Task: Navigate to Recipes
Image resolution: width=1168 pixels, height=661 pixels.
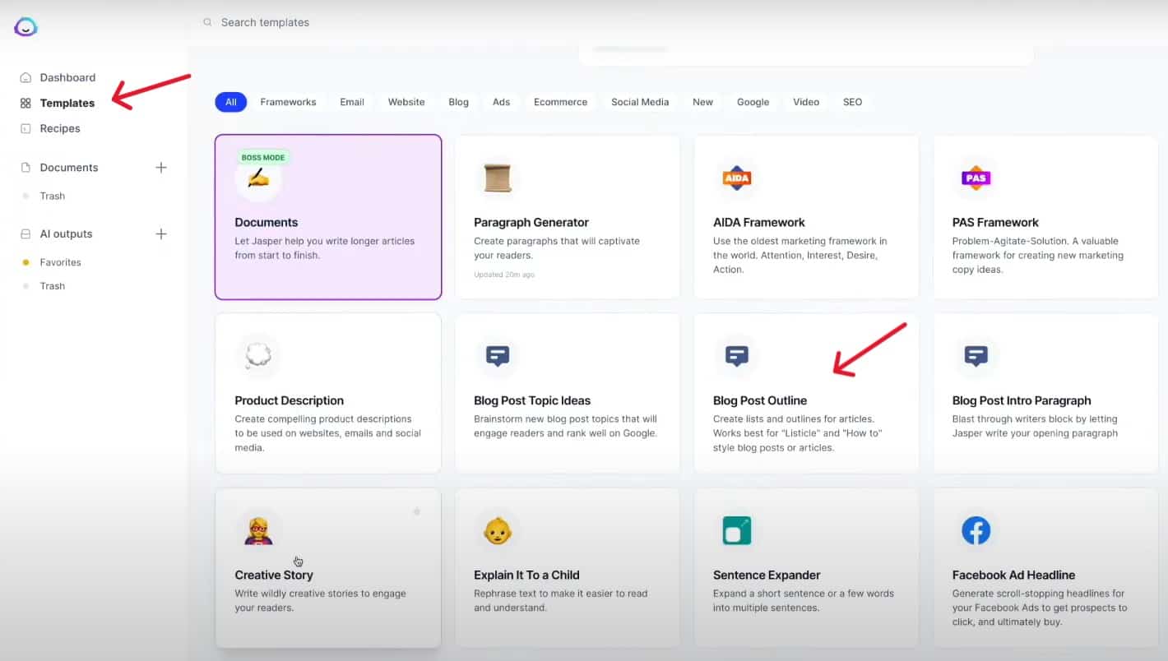Action: 60,128
